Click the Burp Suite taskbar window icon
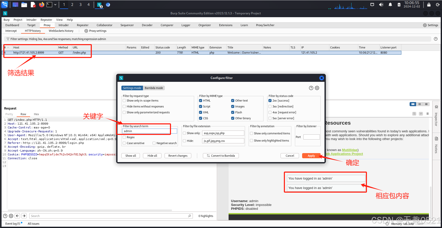Screen dimensions: 442x228 [100, 5]
